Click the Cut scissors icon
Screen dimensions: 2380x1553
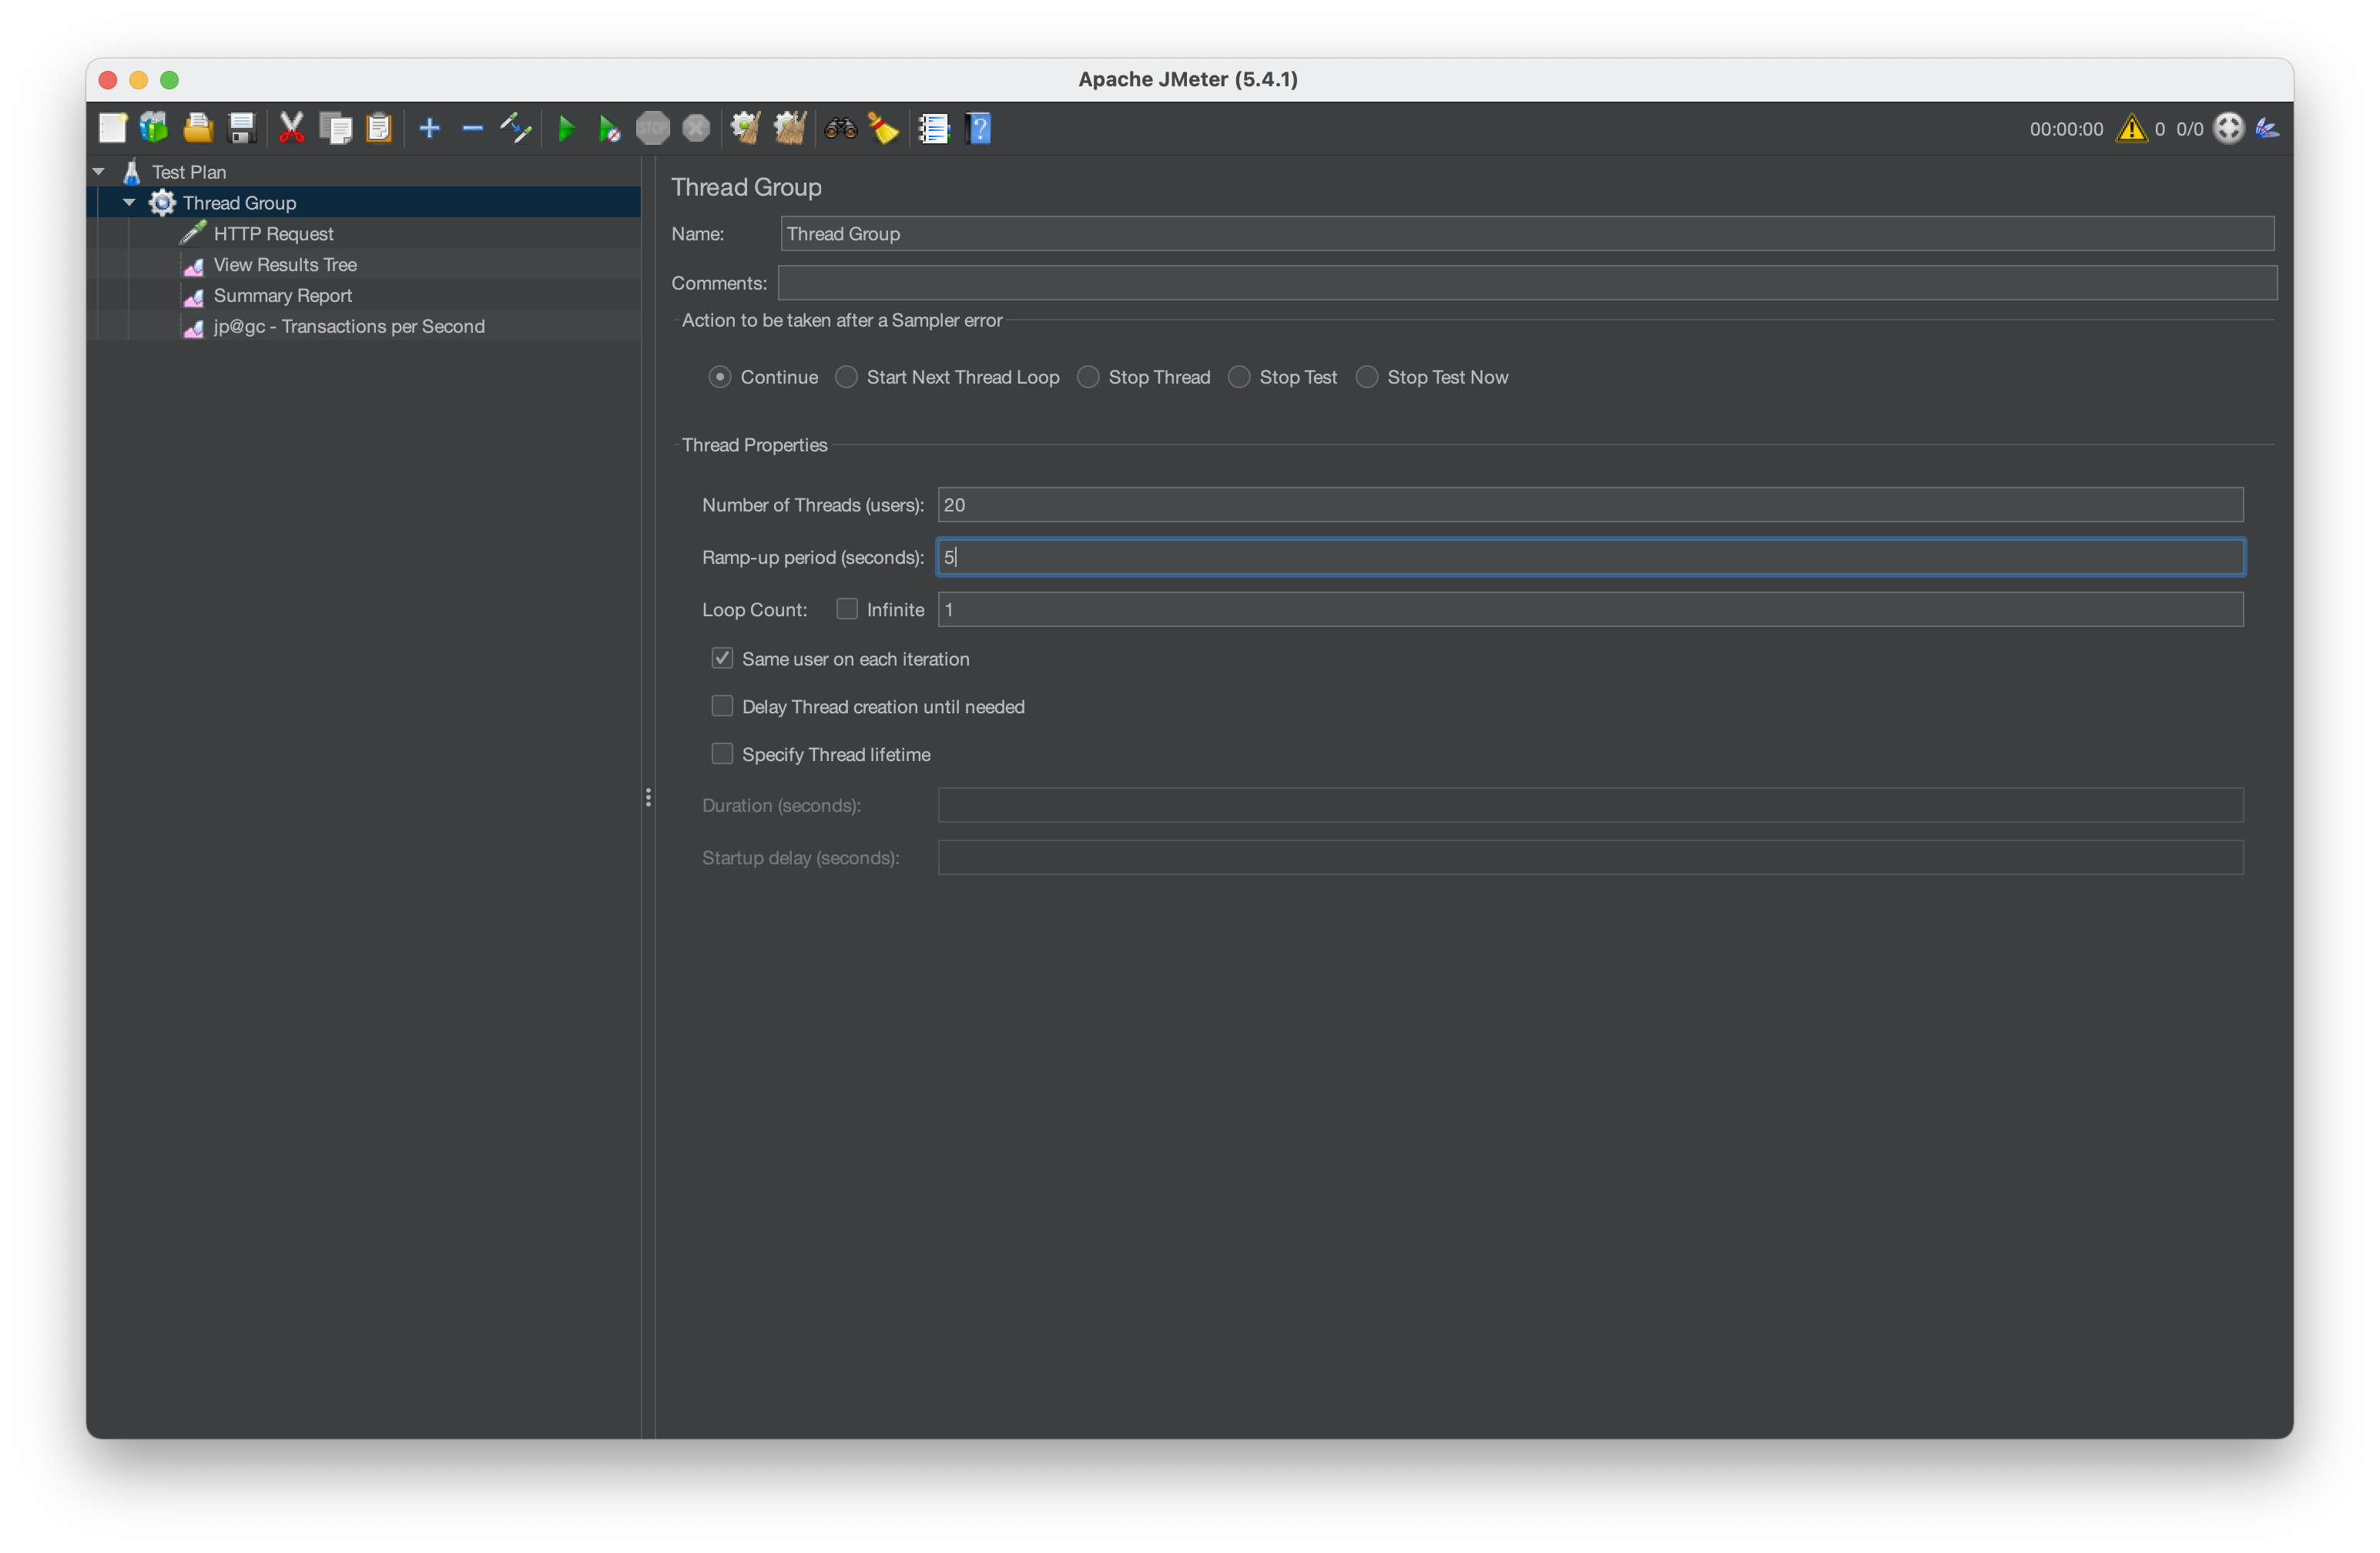[x=291, y=128]
